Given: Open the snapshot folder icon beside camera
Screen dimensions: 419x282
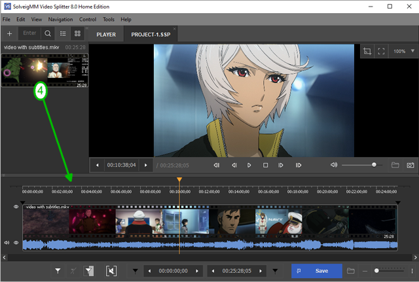Looking at the screenshot, I should pos(395,165).
